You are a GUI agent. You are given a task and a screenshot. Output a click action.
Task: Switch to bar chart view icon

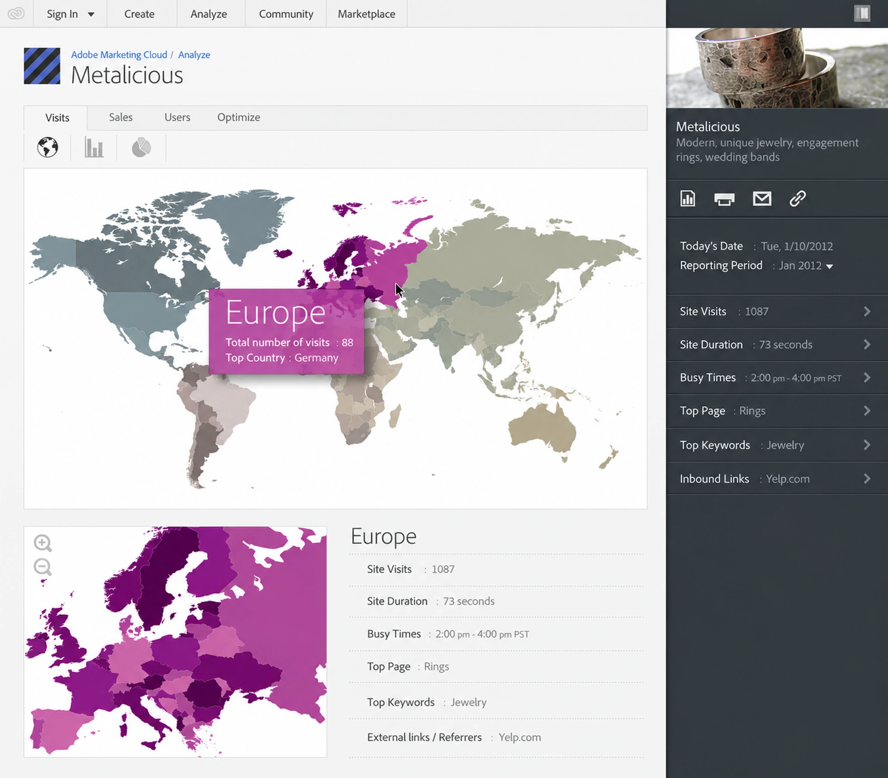[x=94, y=147]
